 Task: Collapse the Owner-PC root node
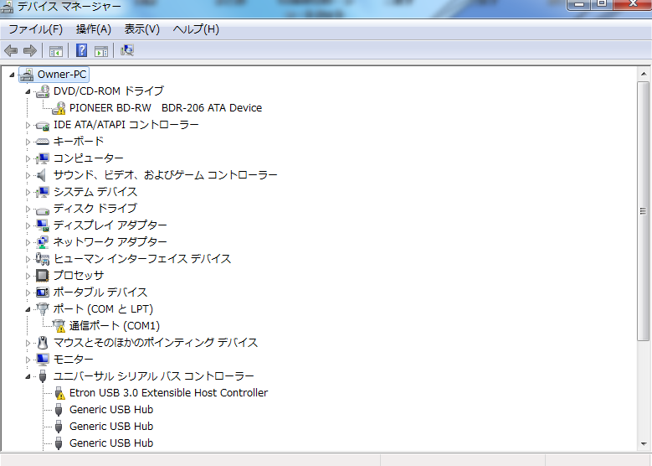click(x=12, y=75)
